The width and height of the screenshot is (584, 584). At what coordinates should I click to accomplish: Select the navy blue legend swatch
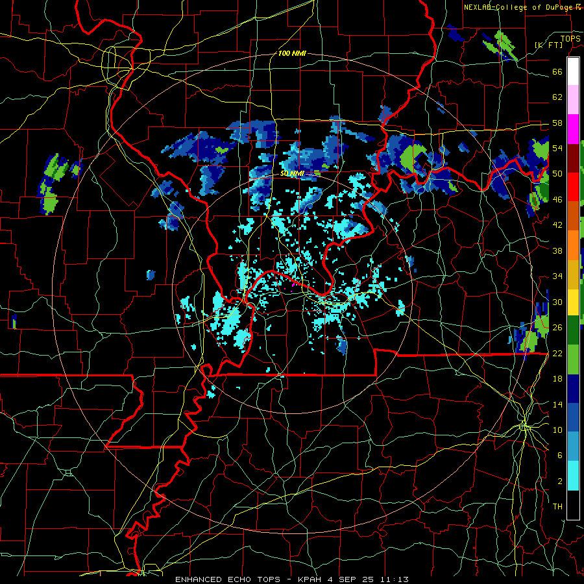tap(573, 389)
